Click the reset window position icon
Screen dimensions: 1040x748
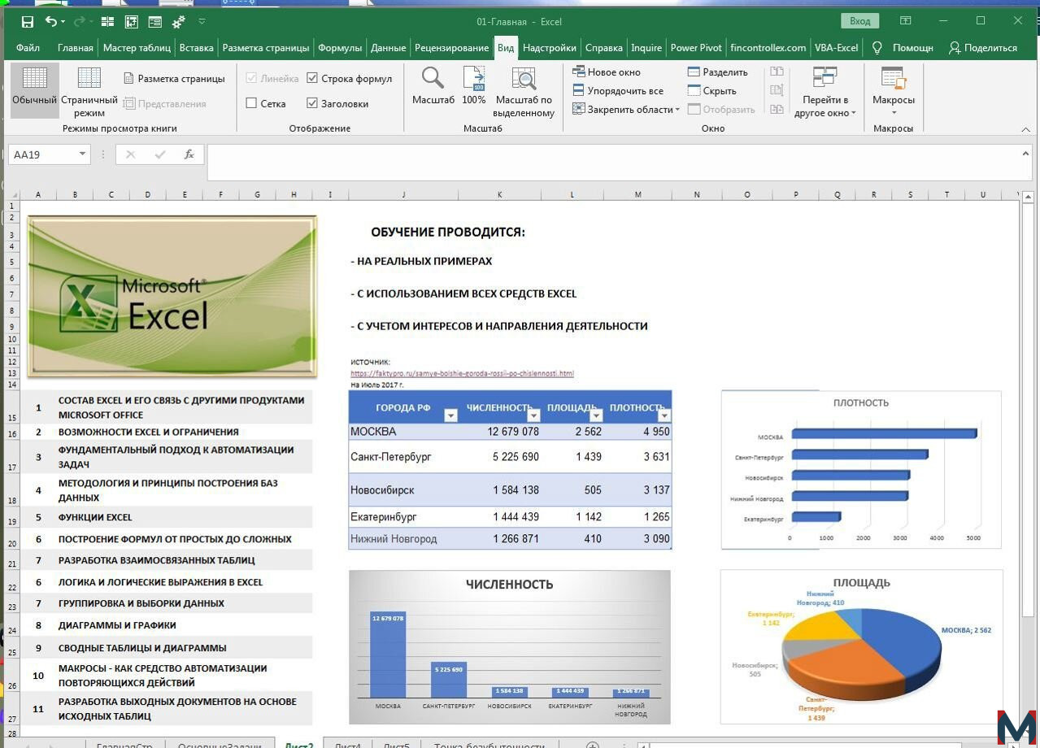tap(777, 110)
